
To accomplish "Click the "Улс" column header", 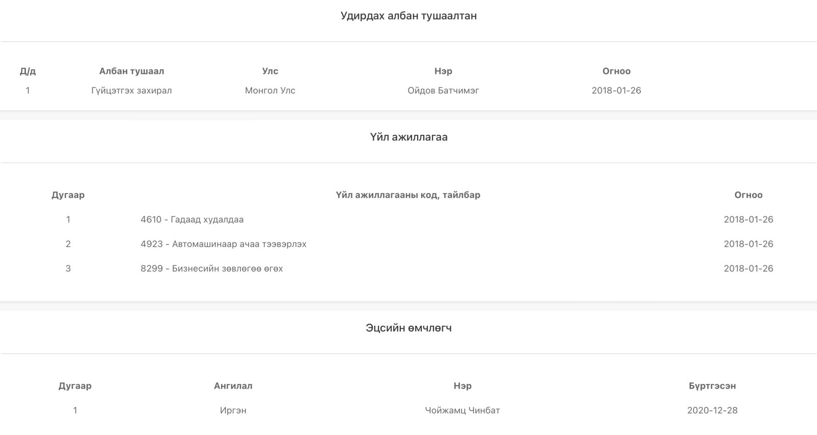I will coord(270,71).
